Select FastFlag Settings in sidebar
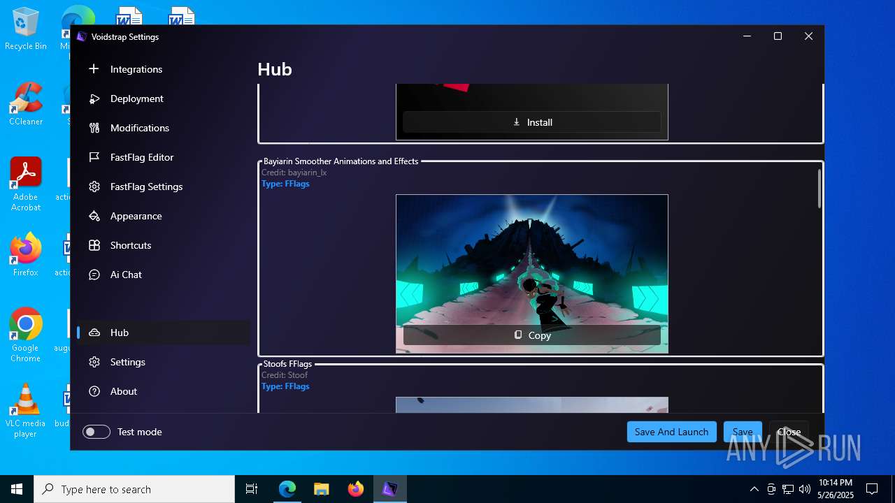 pos(163,187)
